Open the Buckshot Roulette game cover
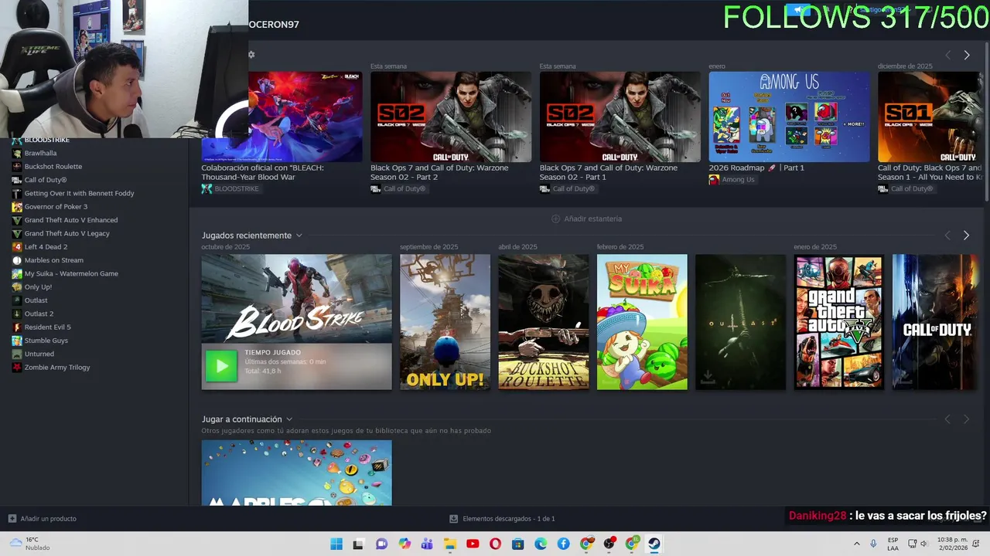990x556 pixels. pyautogui.click(x=544, y=322)
